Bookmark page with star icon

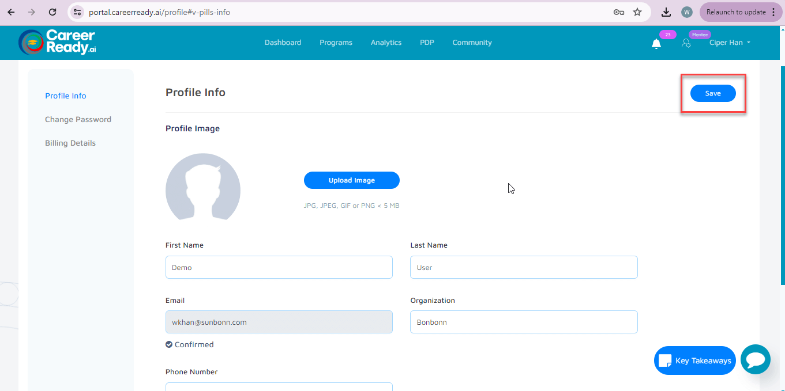[x=637, y=12]
